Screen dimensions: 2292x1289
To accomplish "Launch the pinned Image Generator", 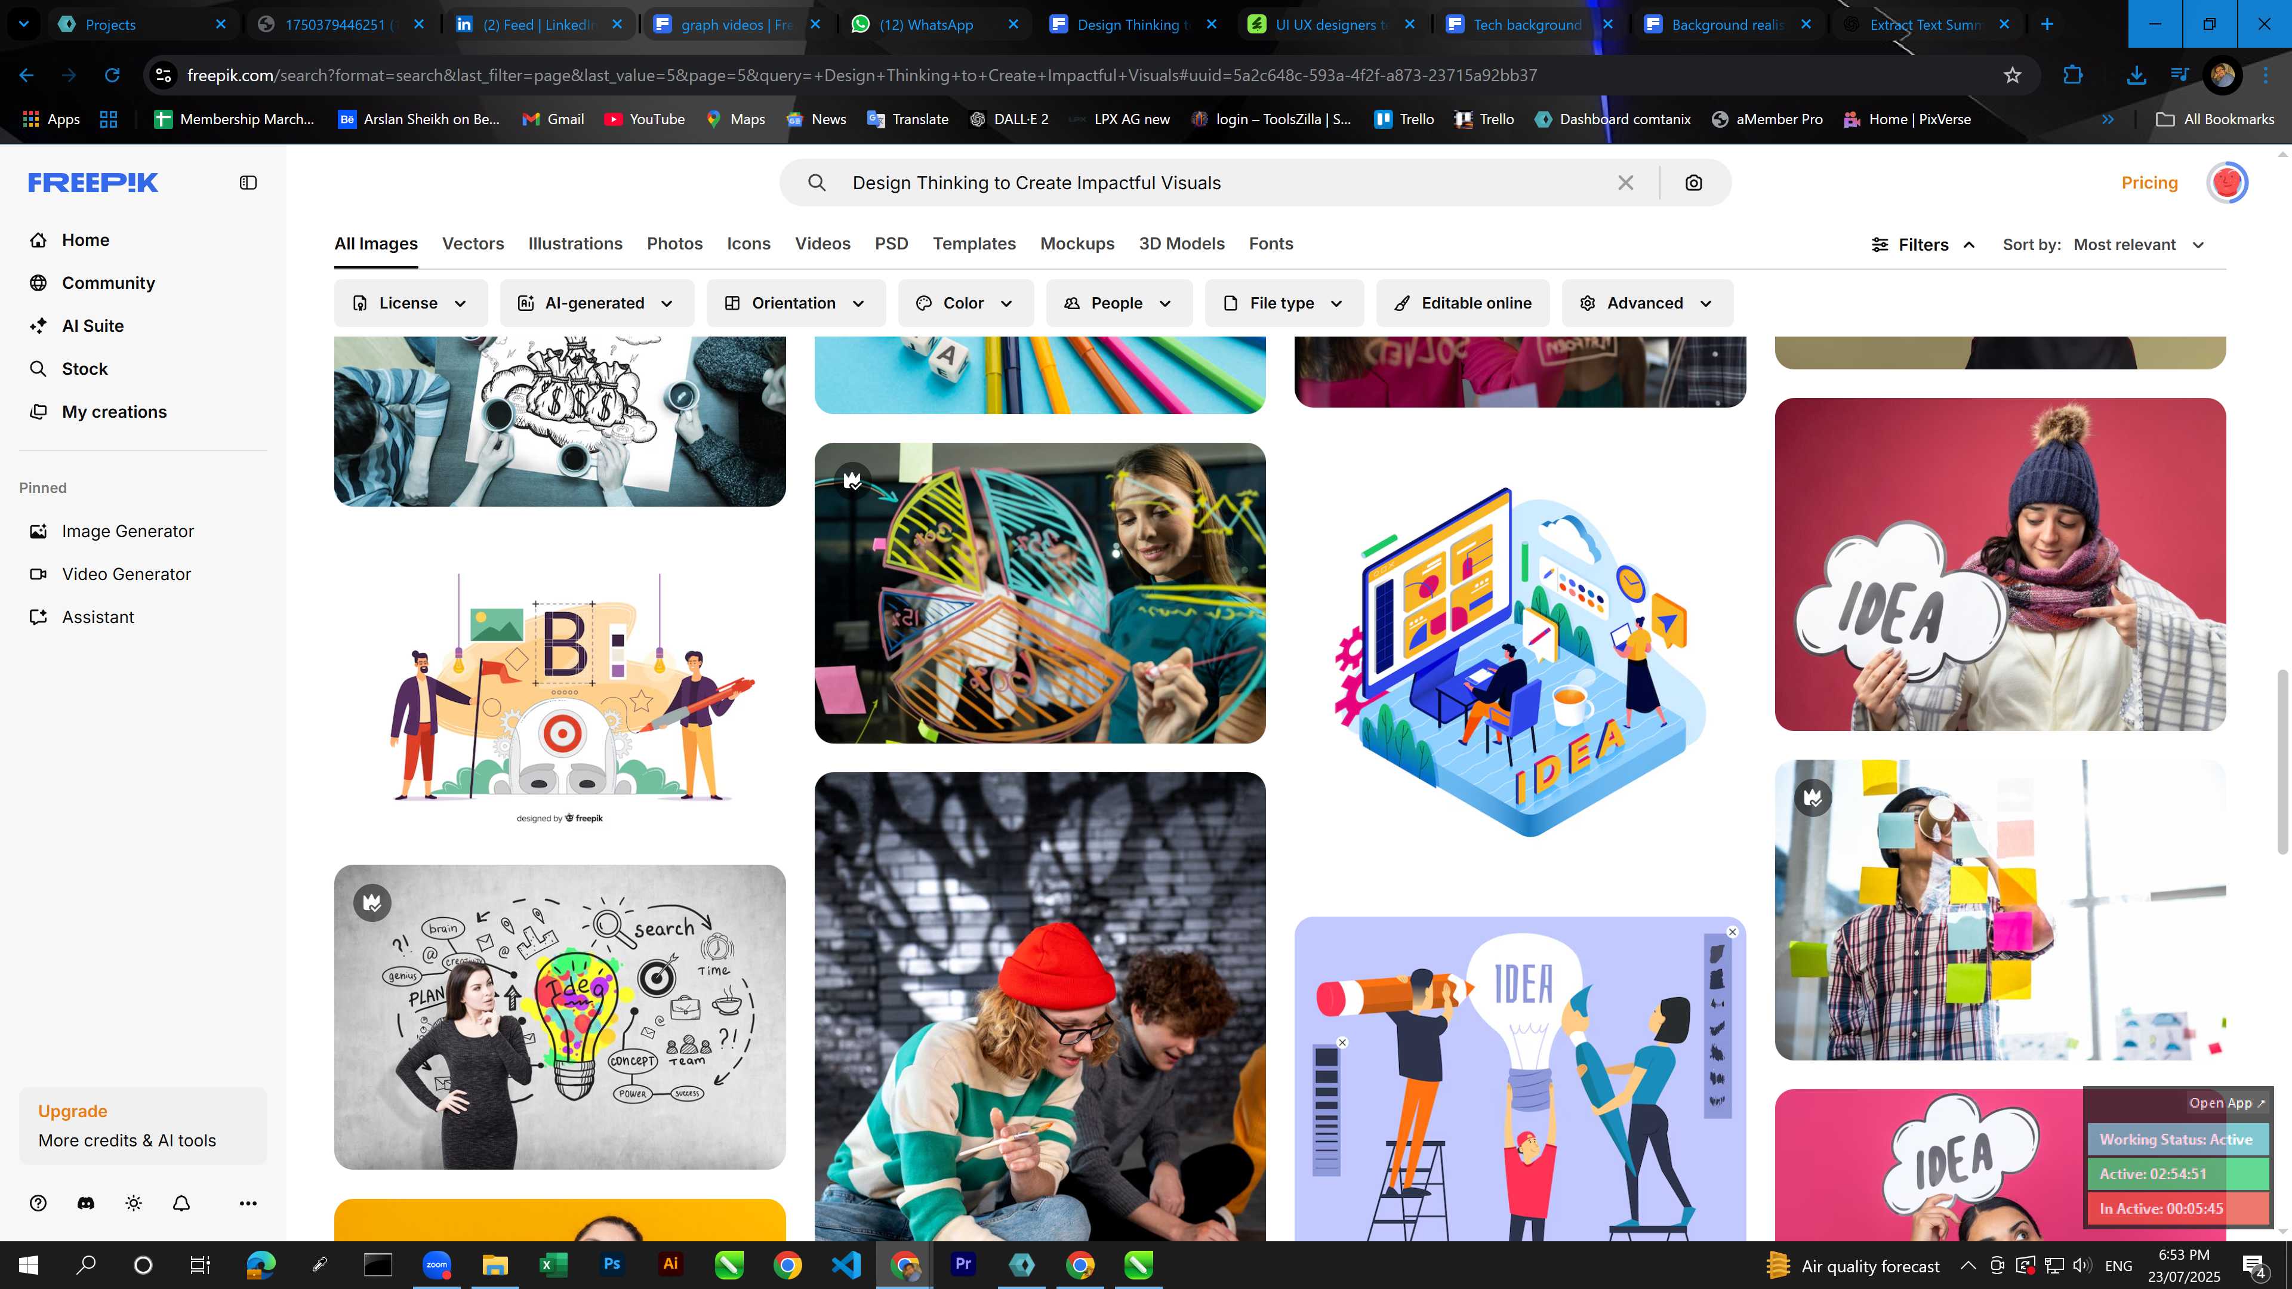I will [112, 531].
